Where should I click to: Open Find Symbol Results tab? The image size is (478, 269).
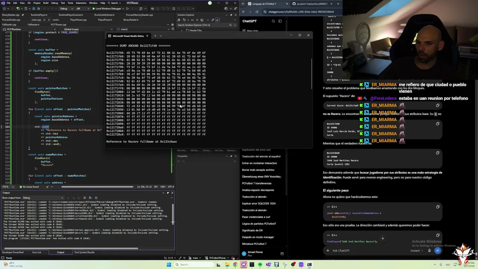pyautogui.click(x=84, y=252)
